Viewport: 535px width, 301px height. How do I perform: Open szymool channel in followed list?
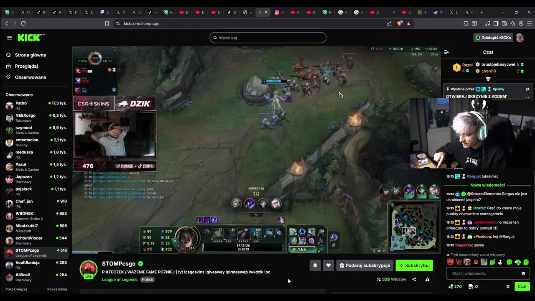pyautogui.click(x=36, y=130)
